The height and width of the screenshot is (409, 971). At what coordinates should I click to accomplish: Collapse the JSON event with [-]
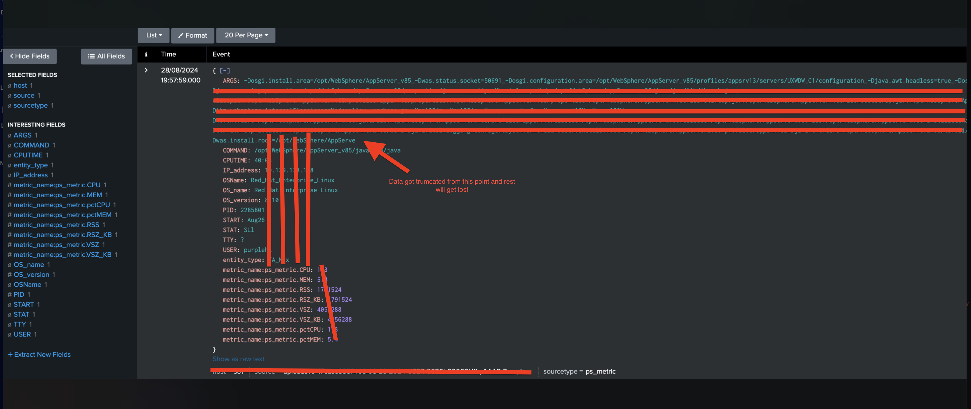(225, 70)
